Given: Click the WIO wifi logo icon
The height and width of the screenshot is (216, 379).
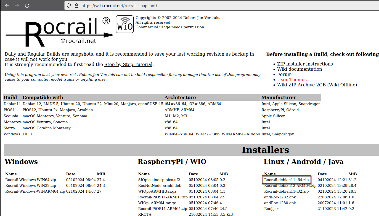Looking at the screenshot, I should coord(124,24).
